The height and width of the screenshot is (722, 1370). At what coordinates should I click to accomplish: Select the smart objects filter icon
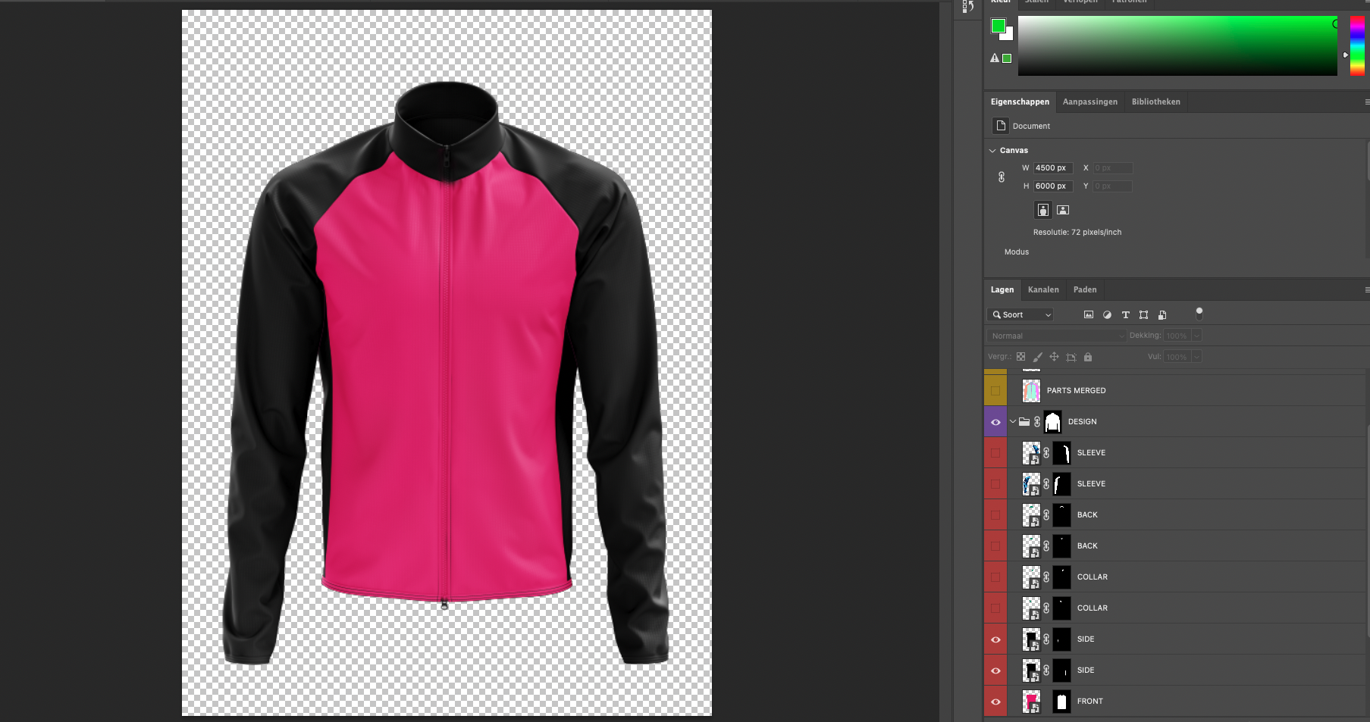pos(1162,314)
